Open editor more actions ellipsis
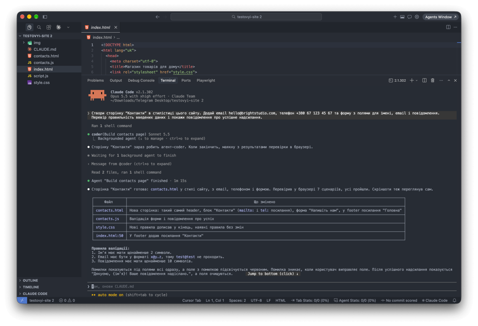Screen dimensions: 478x326 point(455,27)
